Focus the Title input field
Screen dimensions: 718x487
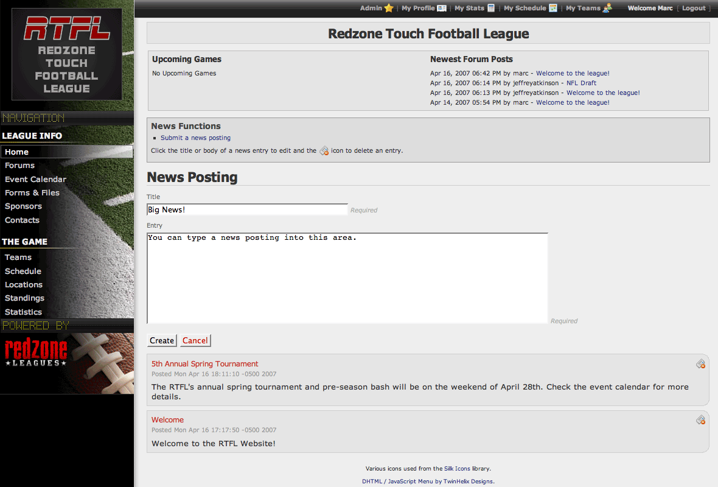tap(247, 210)
